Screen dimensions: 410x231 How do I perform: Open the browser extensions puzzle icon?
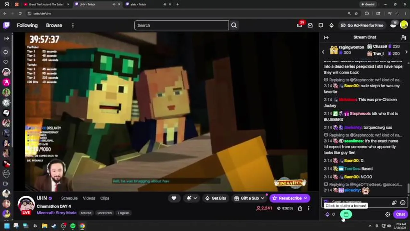tap(367, 13)
